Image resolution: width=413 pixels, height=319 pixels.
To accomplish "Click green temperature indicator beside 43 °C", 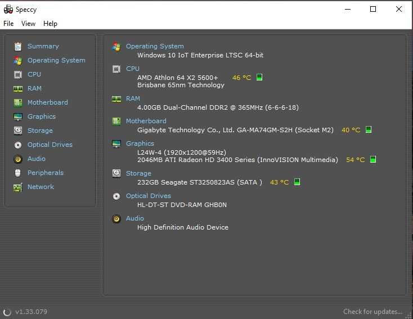I will point(297,182).
